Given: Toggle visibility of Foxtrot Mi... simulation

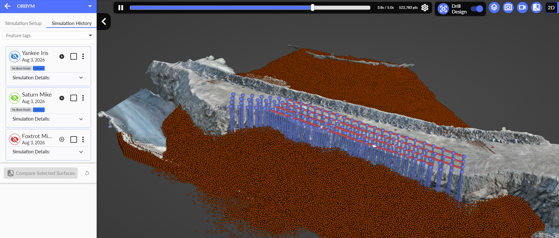Looking at the screenshot, I should (15, 139).
